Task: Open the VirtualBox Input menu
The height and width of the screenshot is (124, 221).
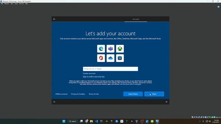Action: pos(16,4)
